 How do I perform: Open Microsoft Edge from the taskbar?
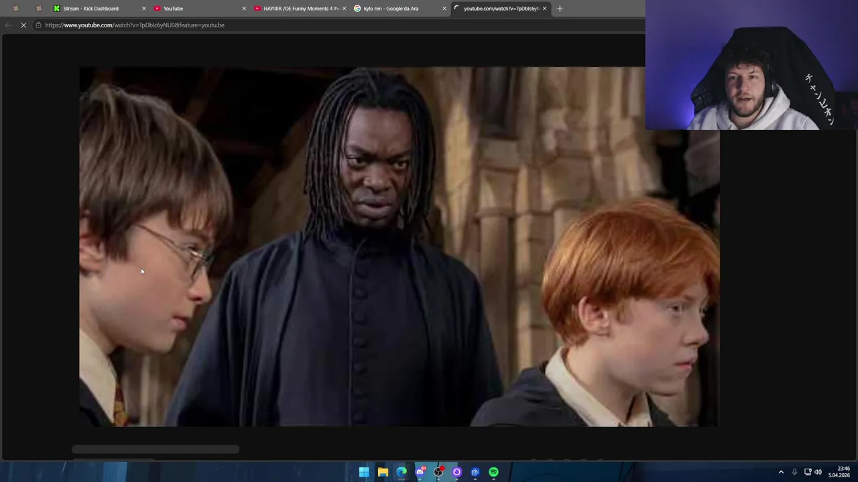[401, 472]
